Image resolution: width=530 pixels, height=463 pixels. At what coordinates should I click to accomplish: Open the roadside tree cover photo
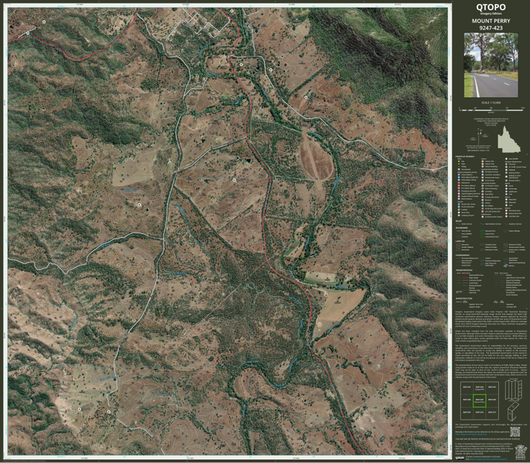pyautogui.click(x=491, y=65)
